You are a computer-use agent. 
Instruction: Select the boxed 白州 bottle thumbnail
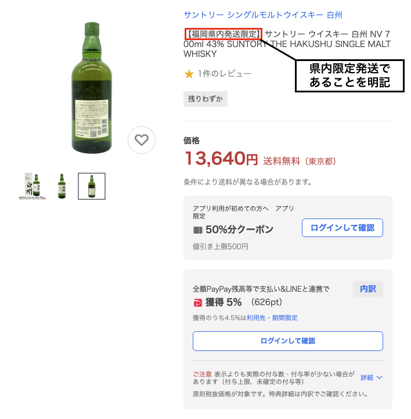tap(33, 186)
